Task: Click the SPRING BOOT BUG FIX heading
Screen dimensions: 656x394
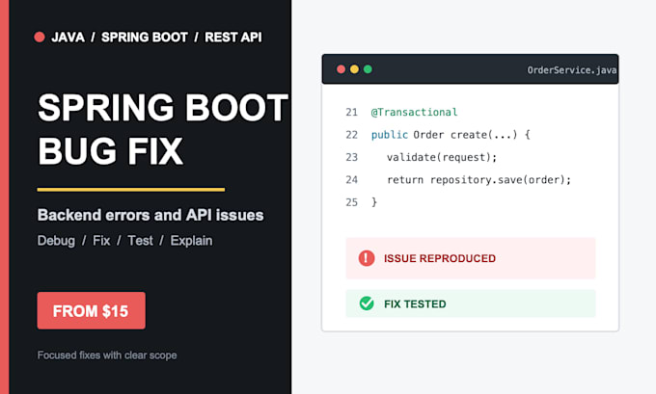Action: point(163,129)
